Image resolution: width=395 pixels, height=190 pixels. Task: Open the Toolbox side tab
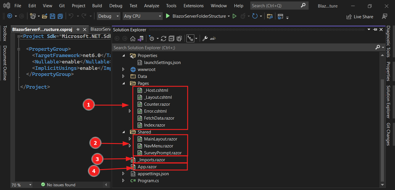click(x=5, y=33)
